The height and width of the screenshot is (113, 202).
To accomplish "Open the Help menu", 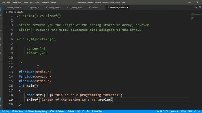I will pyautogui.click(x=53, y=3).
